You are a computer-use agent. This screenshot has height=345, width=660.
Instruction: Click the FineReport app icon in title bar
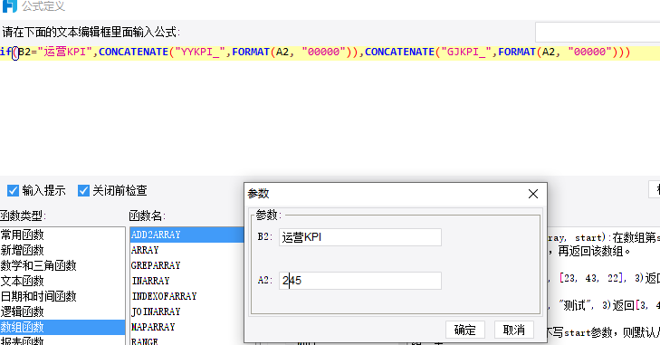(x=9, y=6)
